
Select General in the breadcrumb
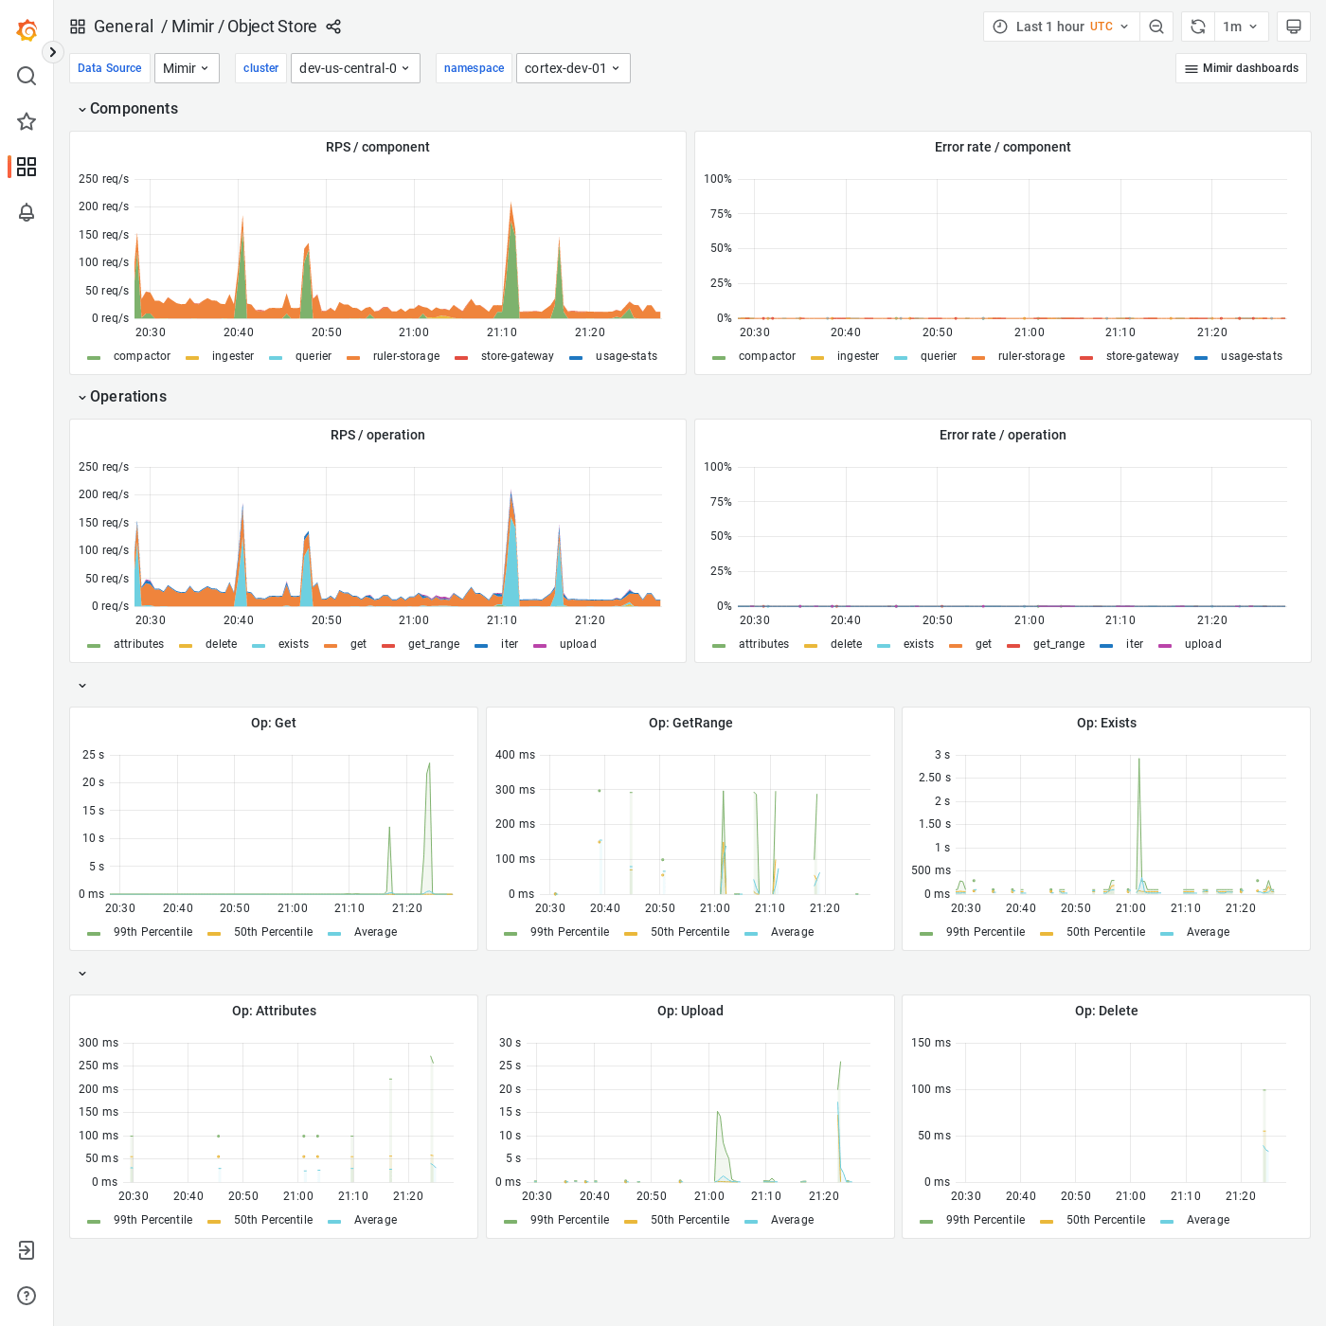pos(124,27)
